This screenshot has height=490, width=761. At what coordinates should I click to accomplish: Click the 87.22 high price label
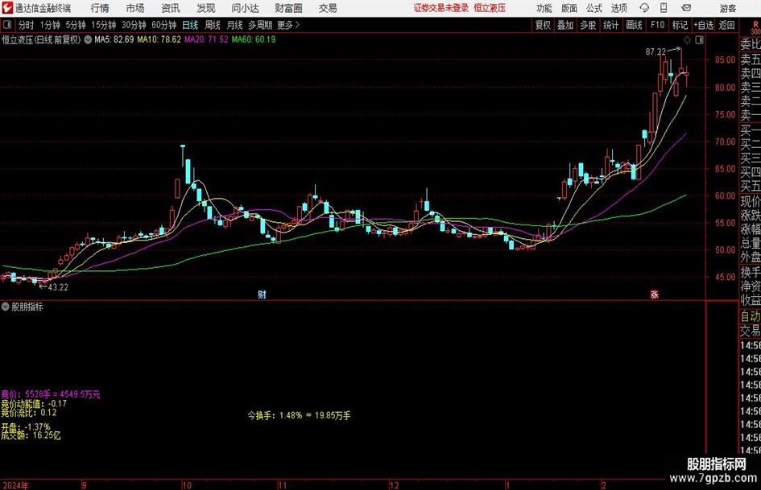[656, 51]
